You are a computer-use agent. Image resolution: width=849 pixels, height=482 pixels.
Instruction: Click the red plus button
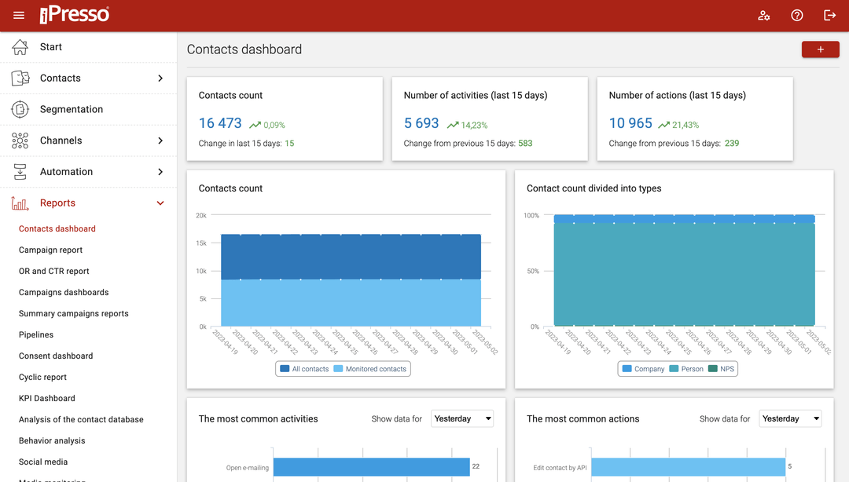[820, 49]
